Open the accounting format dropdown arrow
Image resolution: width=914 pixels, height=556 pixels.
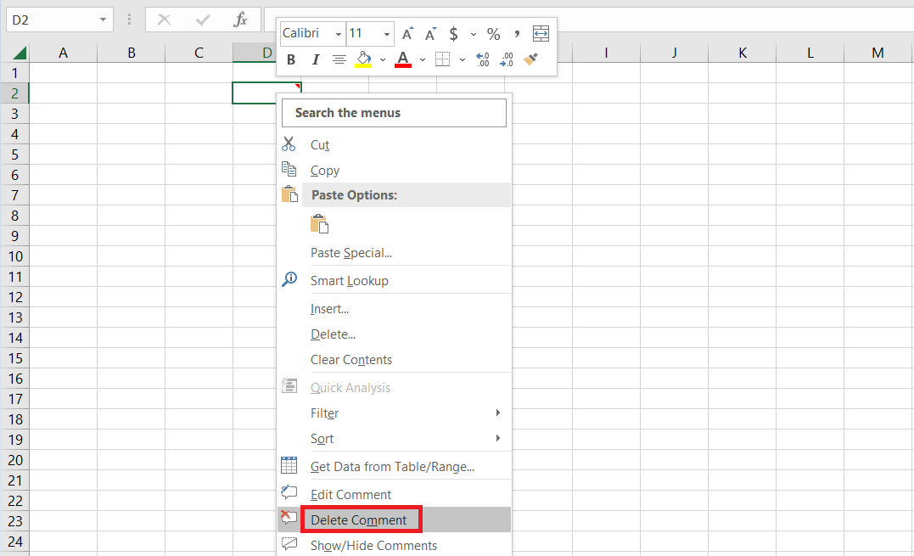(x=474, y=35)
